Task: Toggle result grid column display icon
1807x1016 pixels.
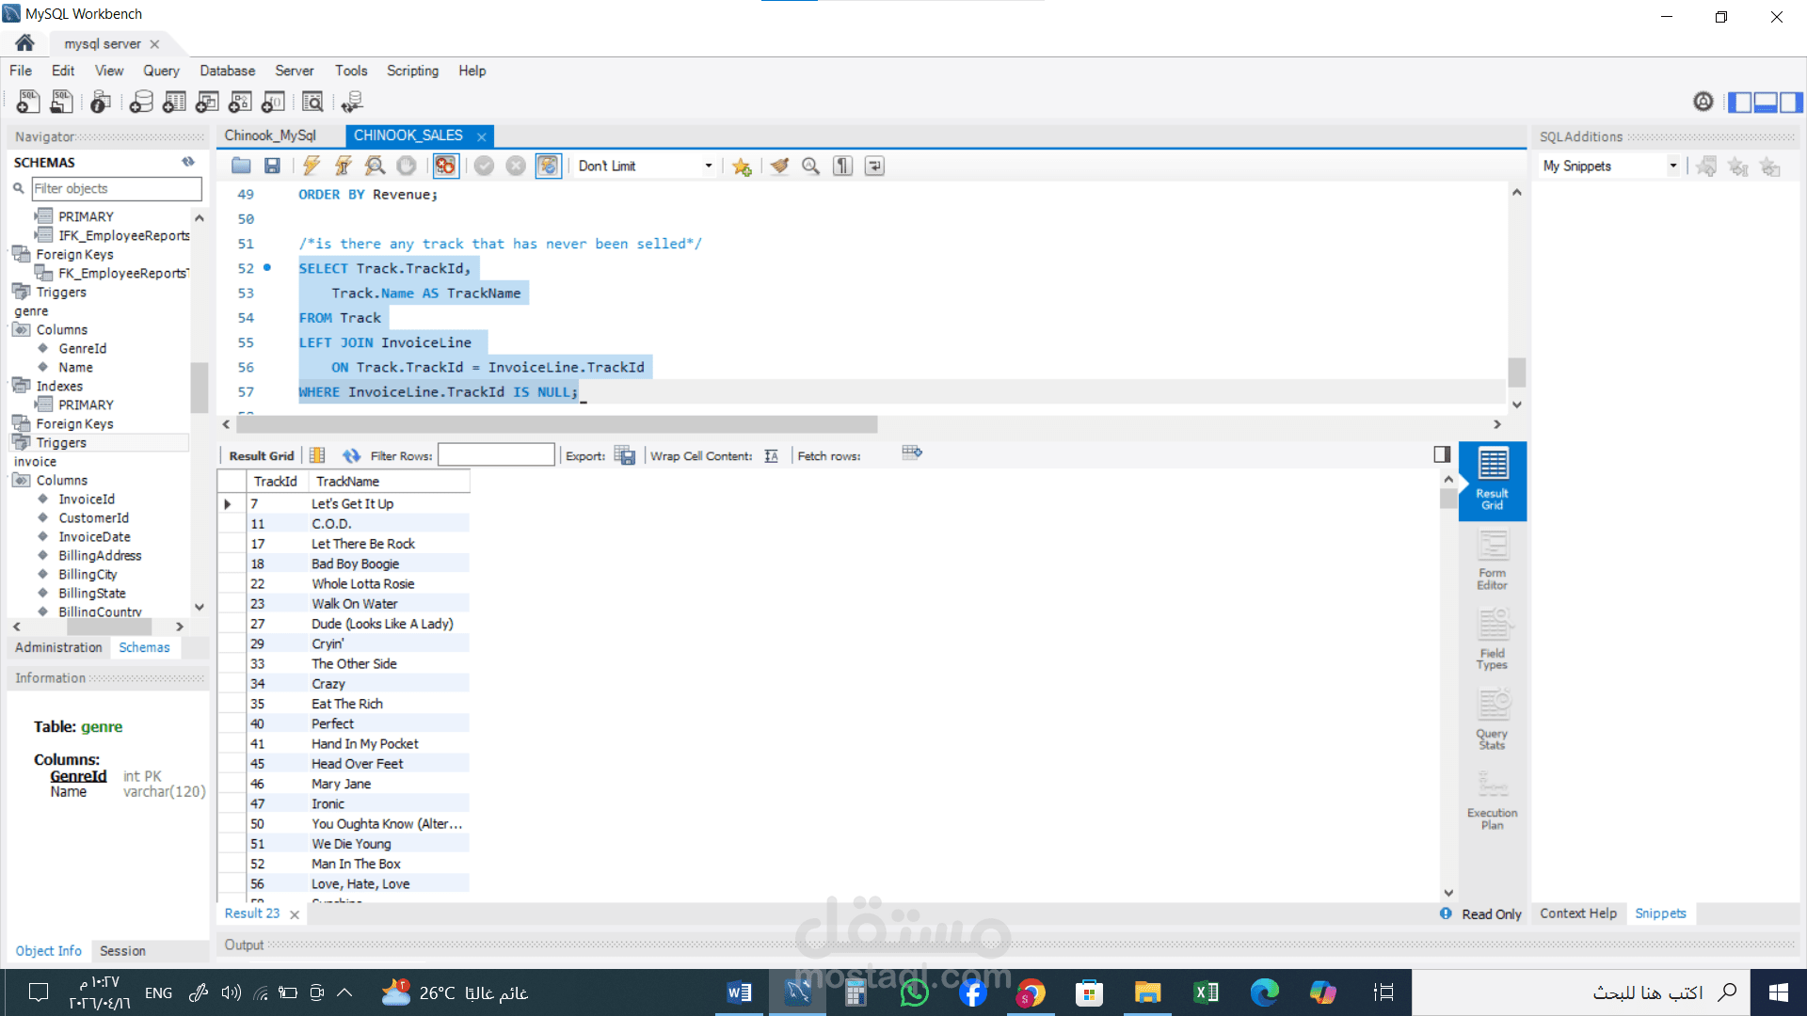Action: 317,455
